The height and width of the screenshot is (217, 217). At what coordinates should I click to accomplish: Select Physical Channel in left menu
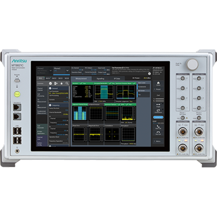point(42,89)
